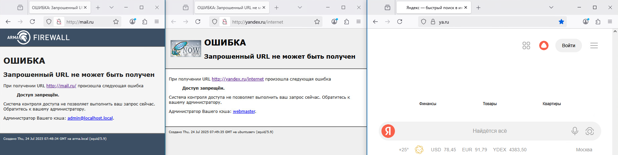Reload the yandex.ru/internet page
The height and width of the screenshot is (155, 618).
pyautogui.click(x=198, y=22)
